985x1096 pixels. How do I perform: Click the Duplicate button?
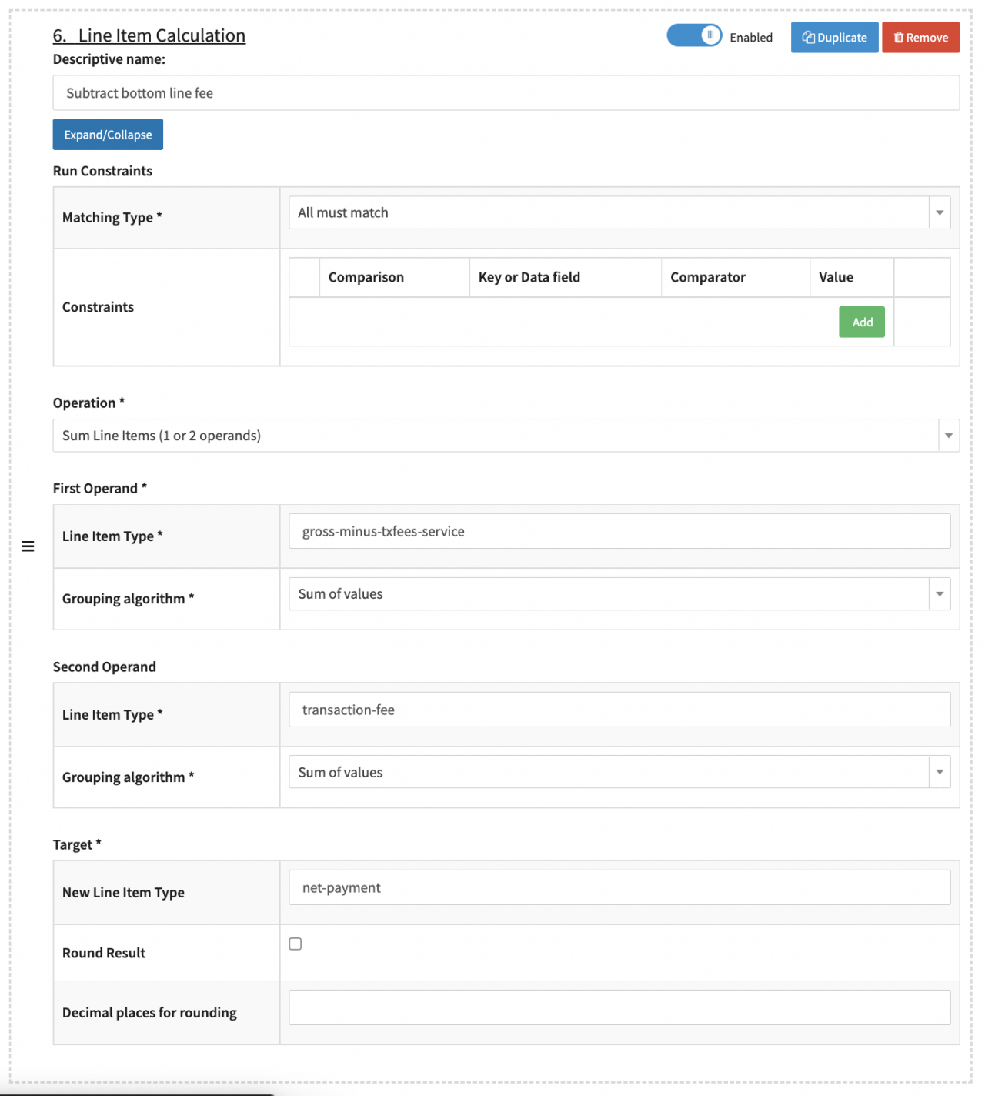[834, 38]
